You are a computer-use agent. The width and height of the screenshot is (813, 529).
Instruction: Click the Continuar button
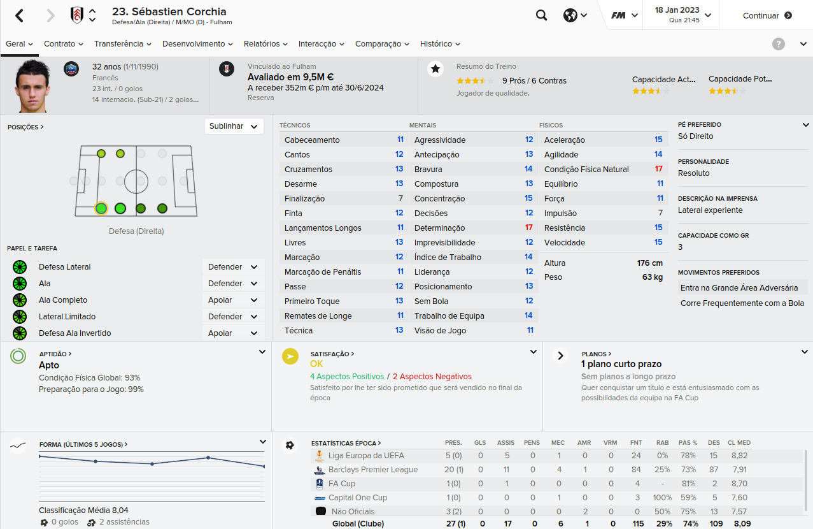tap(767, 15)
